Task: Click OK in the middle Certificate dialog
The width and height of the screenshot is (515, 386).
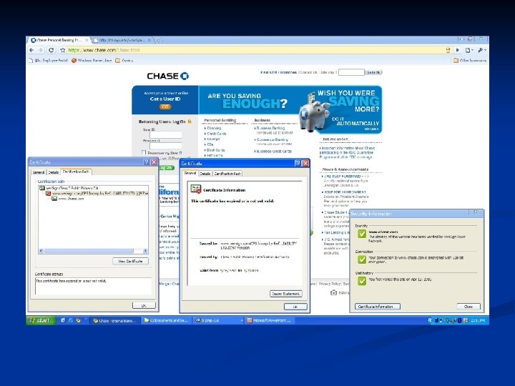Action: click(x=295, y=307)
